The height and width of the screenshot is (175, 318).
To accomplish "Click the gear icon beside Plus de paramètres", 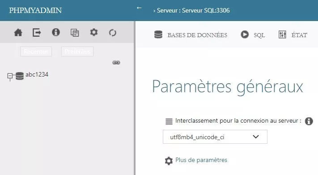I will tap(169, 161).
